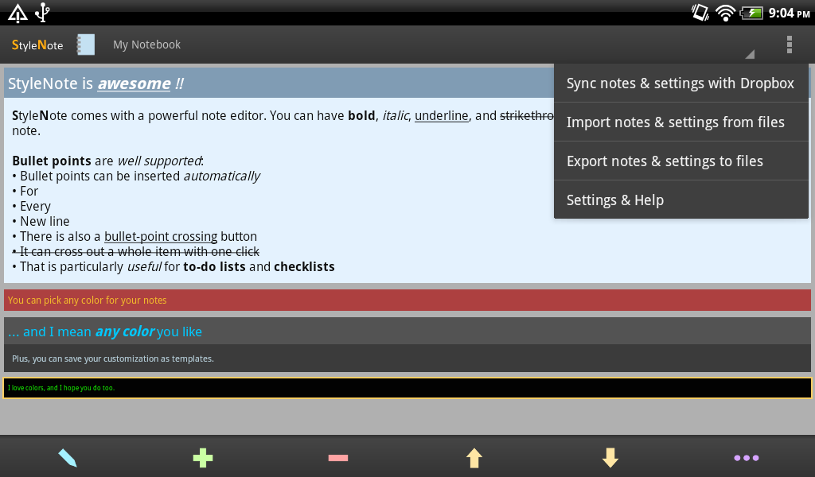Tap the green plus add note icon
Viewport: 815px width, 477px height.
click(x=203, y=458)
